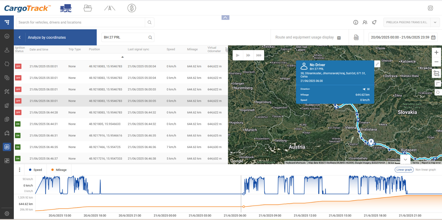Zoom in on the map
The image size is (442, 220).
(x=436, y=52)
